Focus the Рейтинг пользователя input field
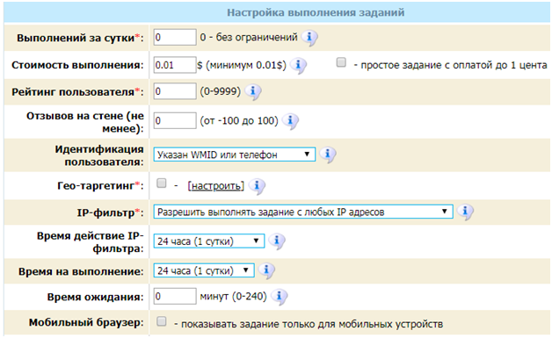Image resolution: width=552 pixels, height=338 pixels. click(x=175, y=91)
